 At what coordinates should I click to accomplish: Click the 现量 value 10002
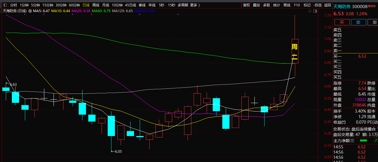click(x=360, y=100)
